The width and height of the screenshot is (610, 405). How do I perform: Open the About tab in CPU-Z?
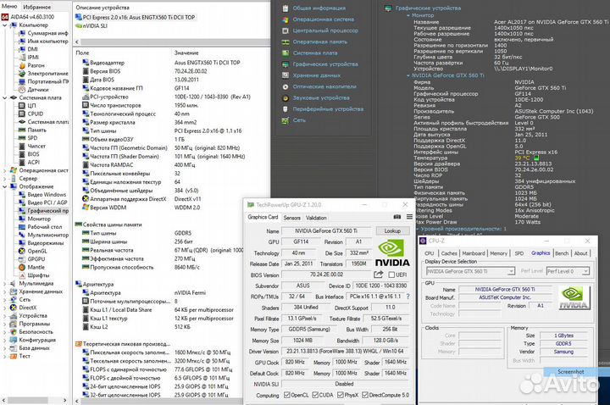(581, 253)
